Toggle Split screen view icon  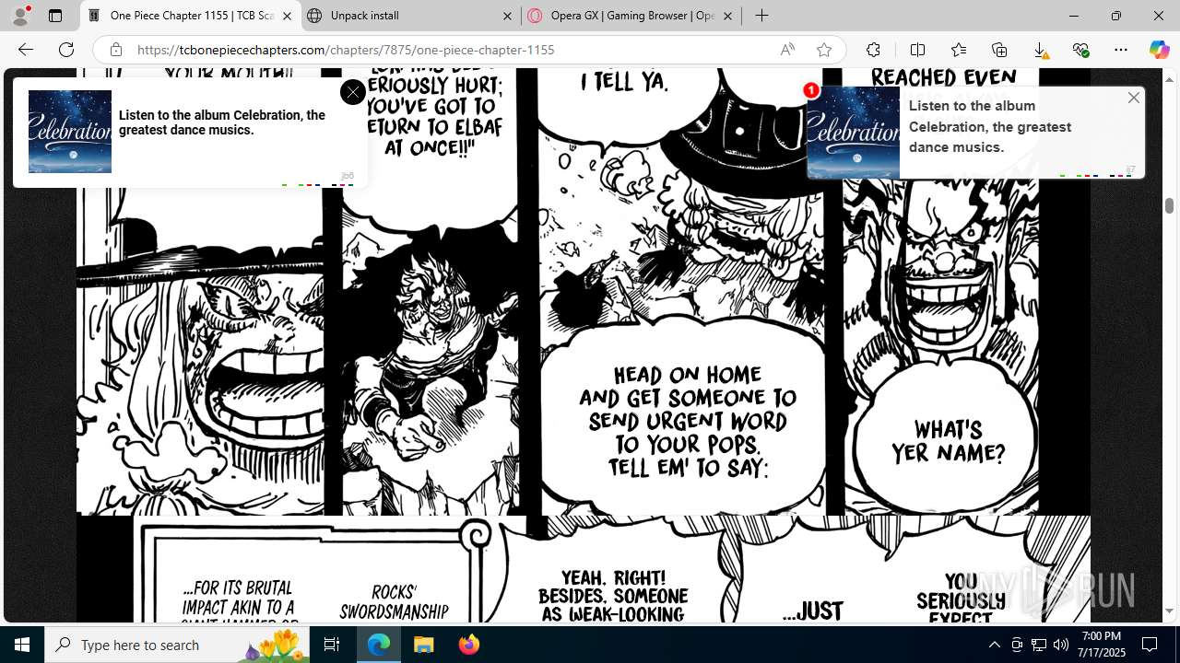[x=917, y=50]
